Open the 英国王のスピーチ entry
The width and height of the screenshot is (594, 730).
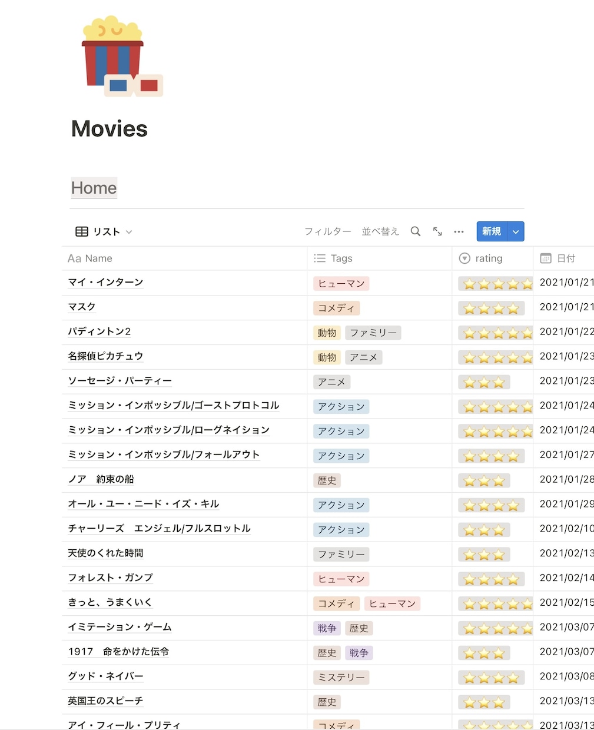tap(105, 701)
